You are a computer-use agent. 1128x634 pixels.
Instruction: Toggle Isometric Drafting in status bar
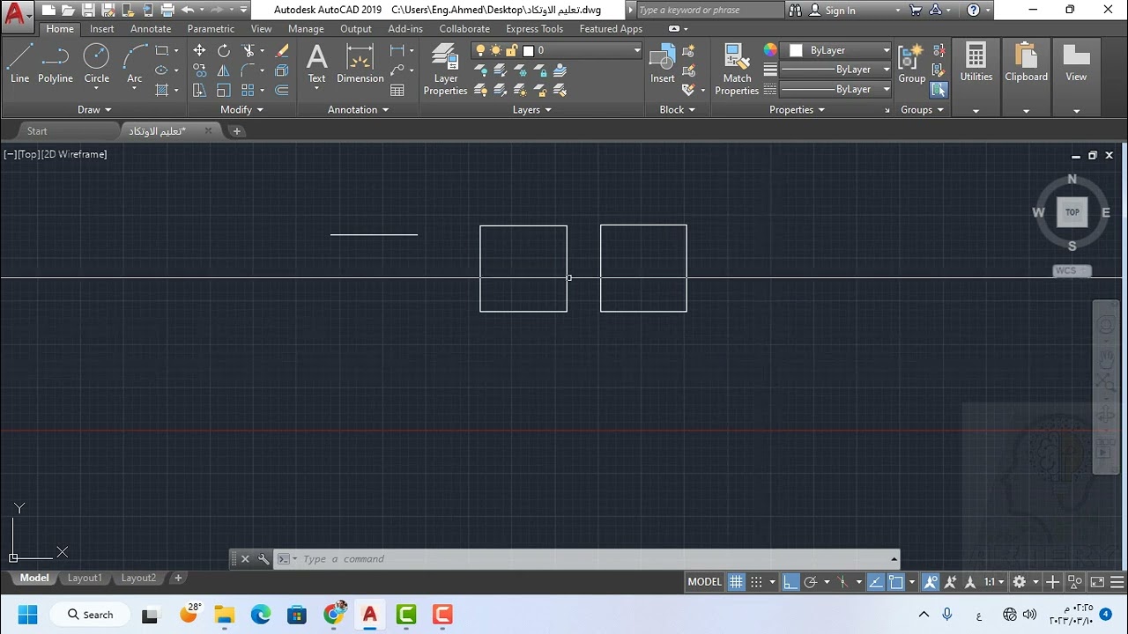click(842, 582)
